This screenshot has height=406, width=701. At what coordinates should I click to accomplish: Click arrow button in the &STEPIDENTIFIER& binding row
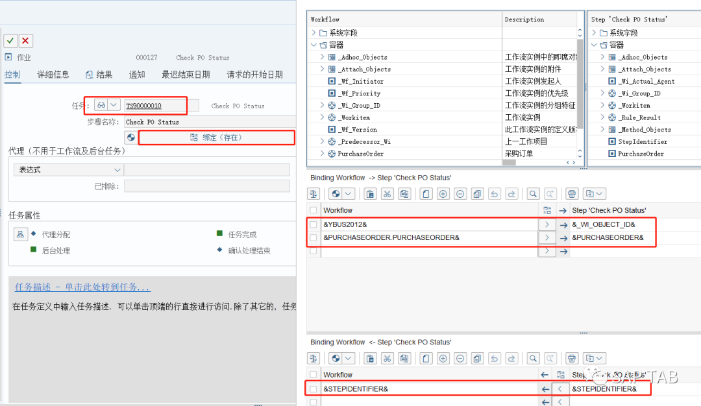pyautogui.click(x=560, y=389)
